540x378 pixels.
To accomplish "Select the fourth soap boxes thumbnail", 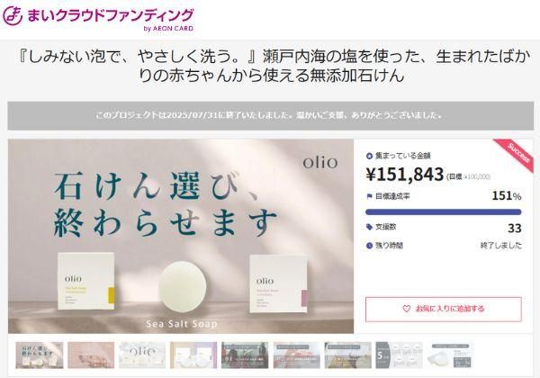I will (x=193, y=355).
